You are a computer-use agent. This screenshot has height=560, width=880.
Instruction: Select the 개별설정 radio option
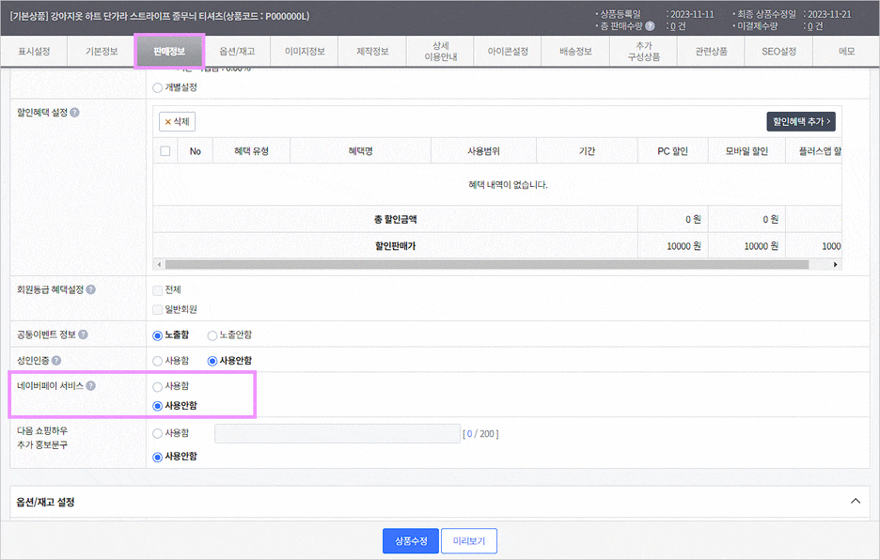click(158, 87)
